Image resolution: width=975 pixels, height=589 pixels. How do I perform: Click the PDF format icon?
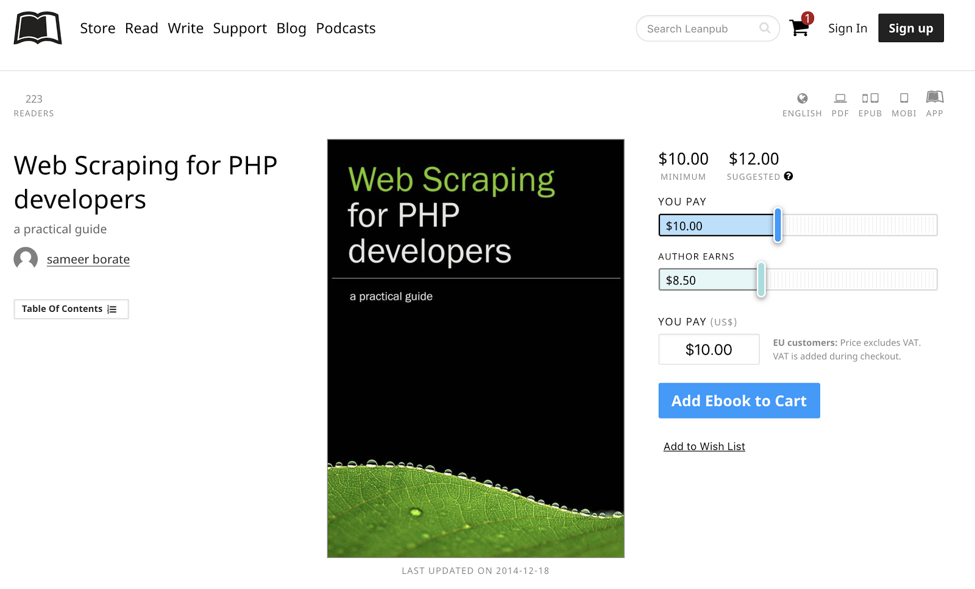[840, 98]
